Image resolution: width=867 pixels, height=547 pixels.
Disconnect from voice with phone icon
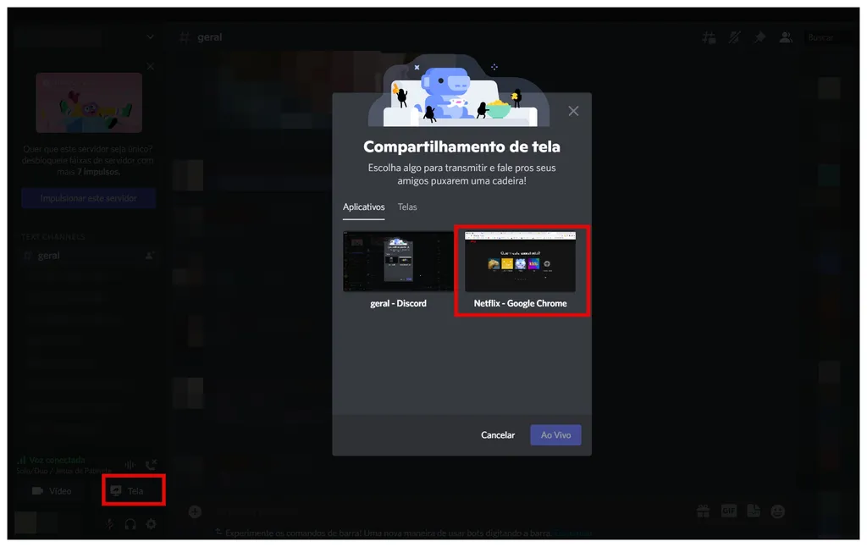[x=151, y=465]
